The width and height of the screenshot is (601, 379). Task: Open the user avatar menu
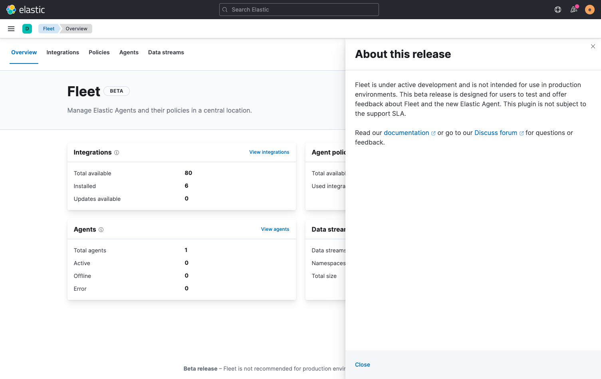click(590, 10)
